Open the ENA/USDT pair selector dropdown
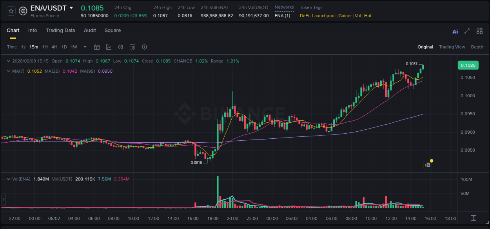Screen dimensions: 490x229 pyautogui.click(x=71, y=8)
